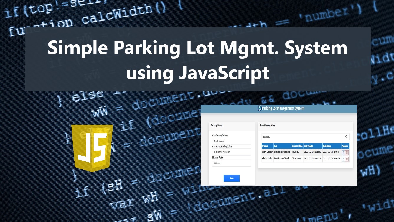Click the yellow JavaScript shield logo
The image size is (394, 222).
(x=92, y=148)
